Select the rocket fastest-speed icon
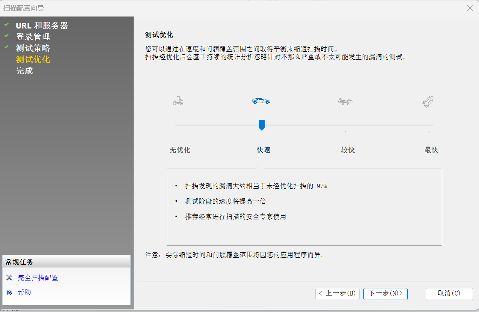The image size is (479, 312). coord(428,102)
